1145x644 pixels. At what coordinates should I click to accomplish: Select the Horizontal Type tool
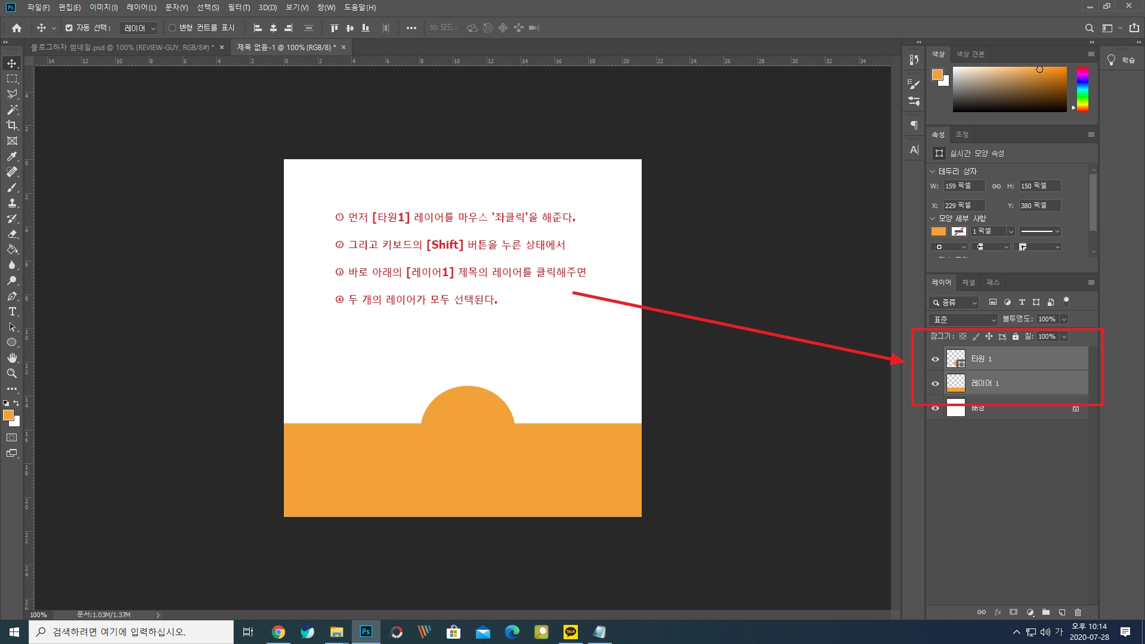click(12, 311)
